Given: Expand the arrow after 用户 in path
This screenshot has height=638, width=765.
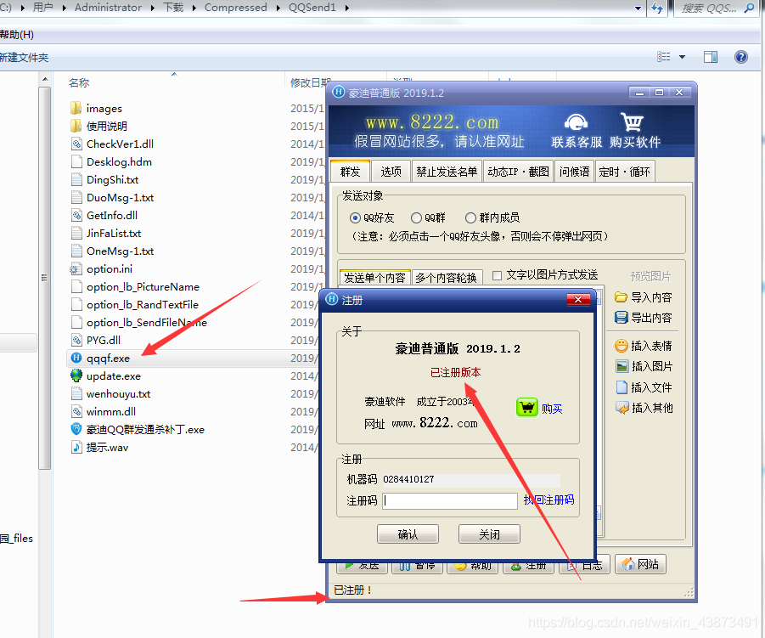Looking at the screenshot, I should pos(64,8).
